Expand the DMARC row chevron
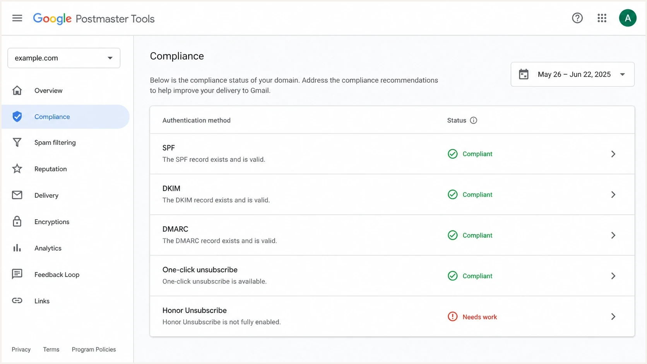The height and width of the screenshot is (364, 647). (613, 235)
